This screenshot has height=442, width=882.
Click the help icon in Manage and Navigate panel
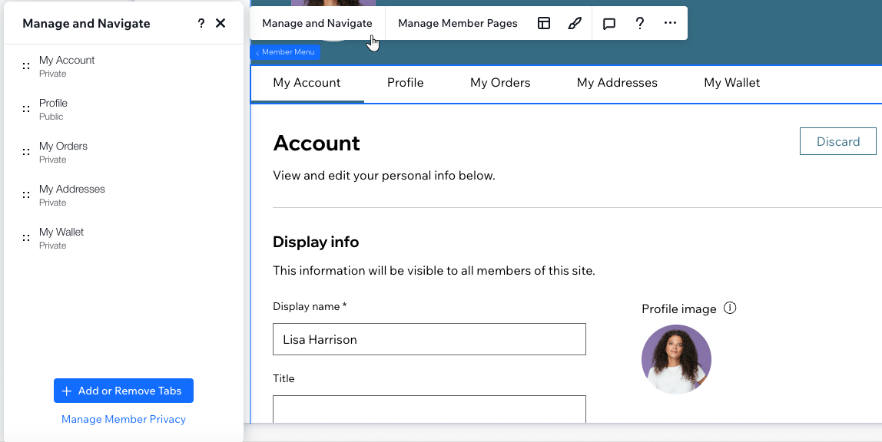tap(201, 23)
